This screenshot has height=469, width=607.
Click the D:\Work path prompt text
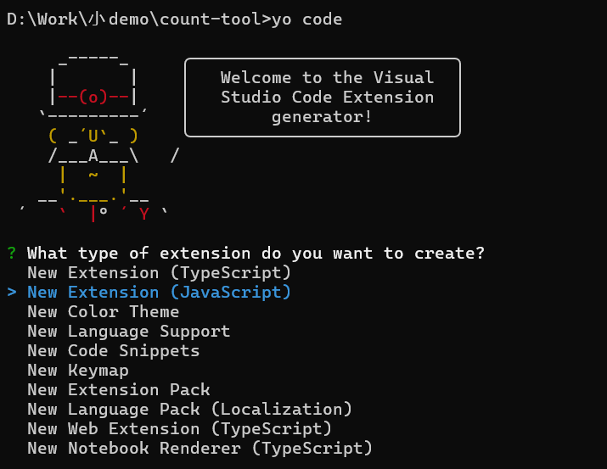pyautogui.click(x=138, y=20)
